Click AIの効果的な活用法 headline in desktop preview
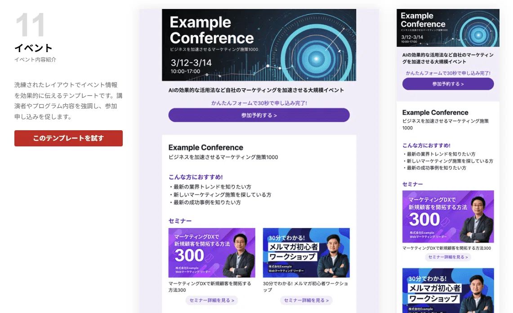The image size is (513, 313). pos(256,90)
